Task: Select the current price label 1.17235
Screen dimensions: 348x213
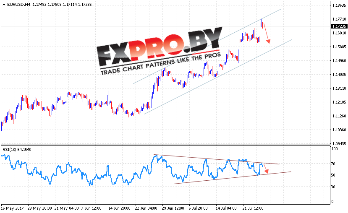Action: coord(339,26)
